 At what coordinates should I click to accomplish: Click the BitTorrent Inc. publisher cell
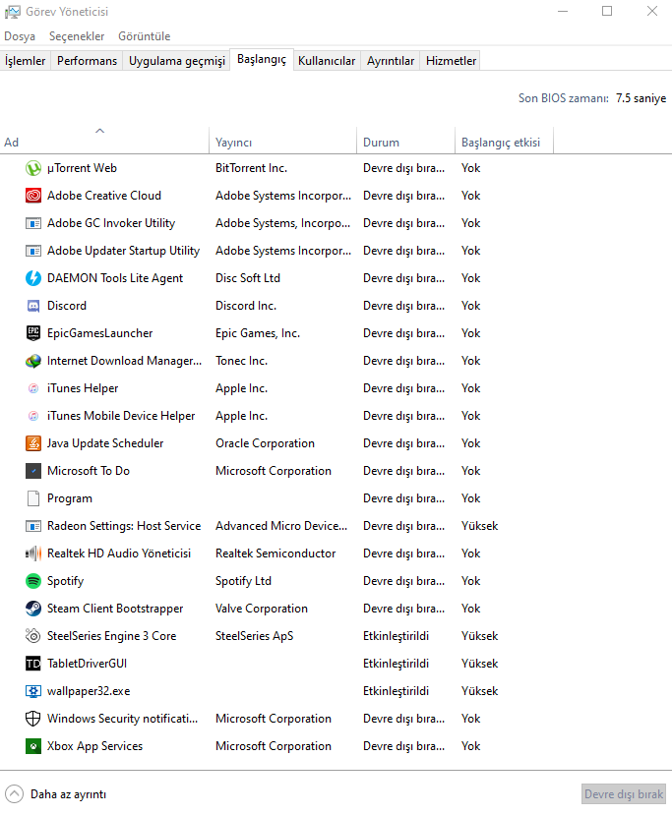pos(251,168)
